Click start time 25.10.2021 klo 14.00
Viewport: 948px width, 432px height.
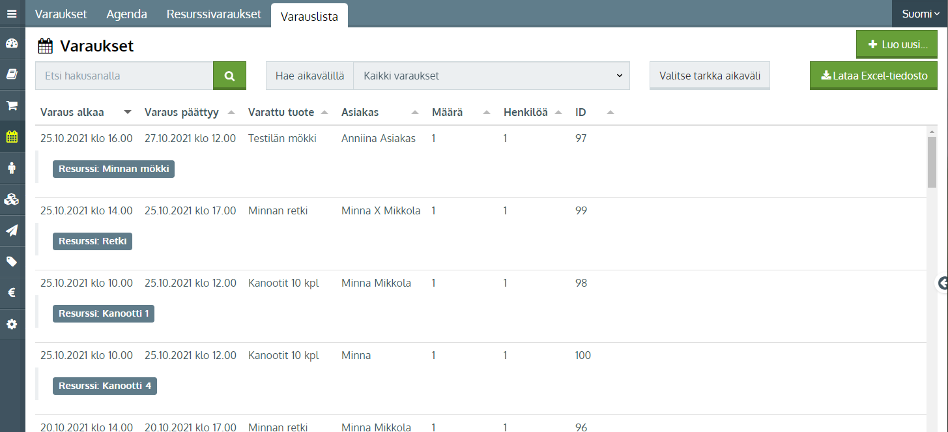click(x=87, y=210)
